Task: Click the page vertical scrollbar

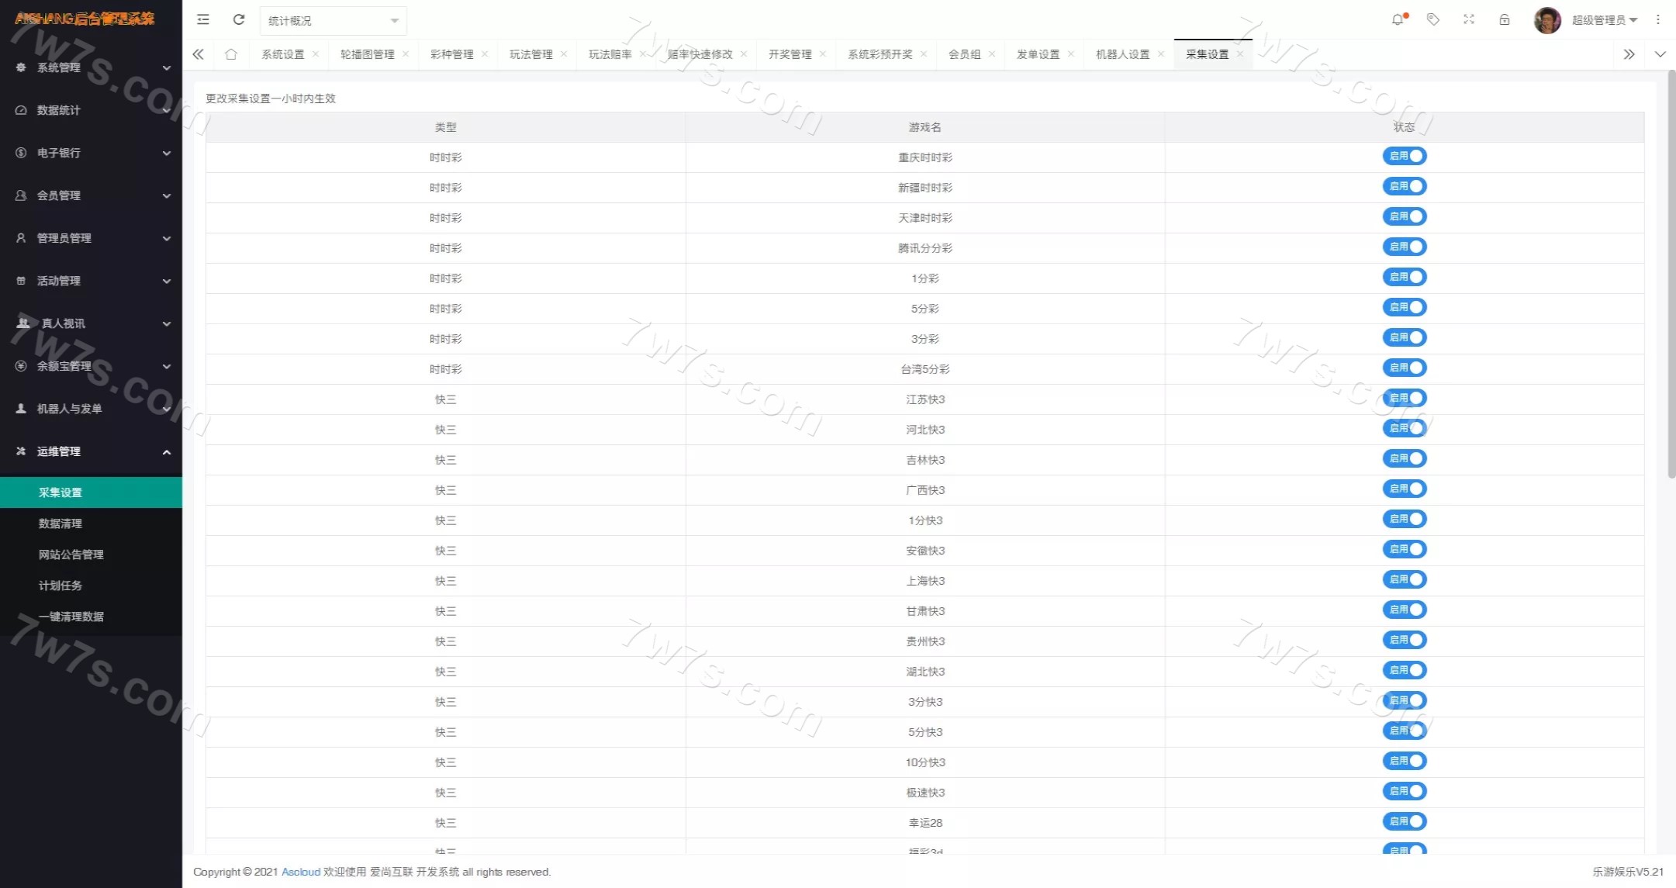Action: (x=1671, y=273)
